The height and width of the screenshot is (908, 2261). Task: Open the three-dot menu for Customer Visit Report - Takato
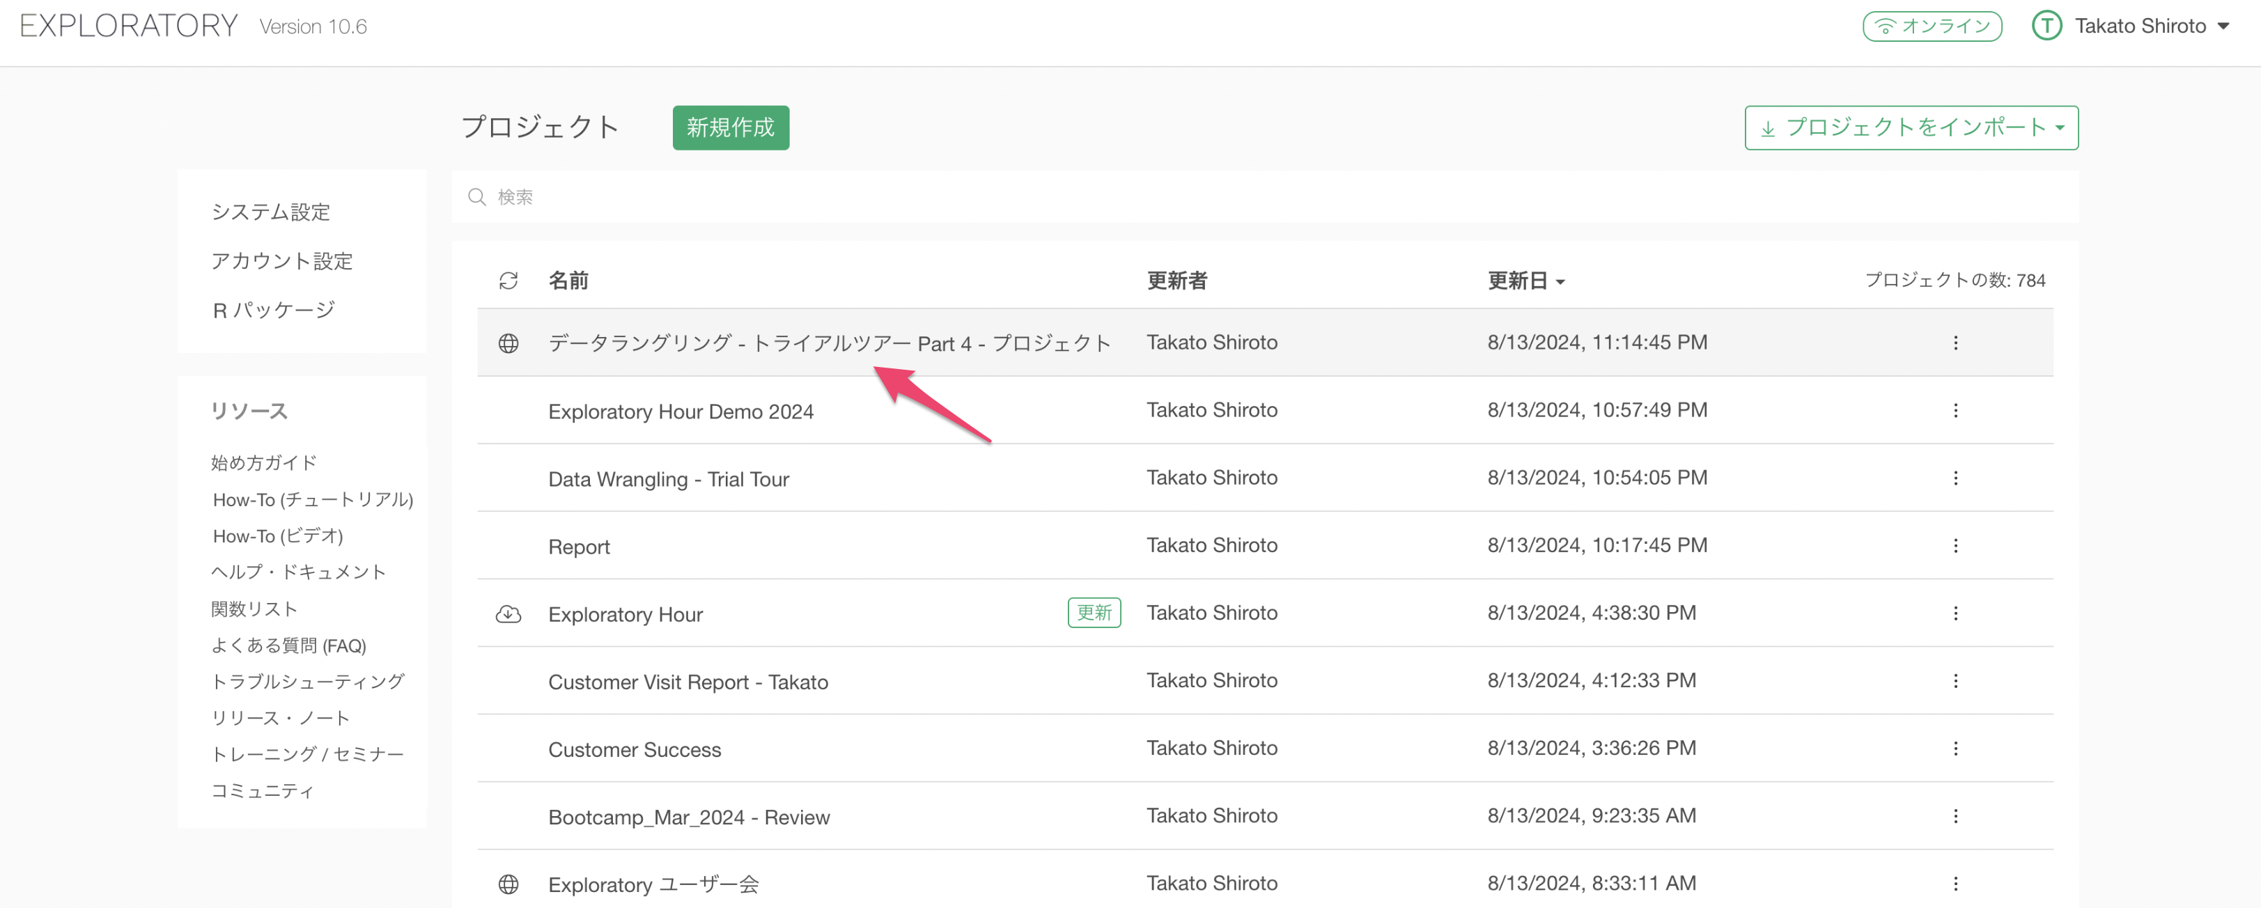click(1955, 681)
